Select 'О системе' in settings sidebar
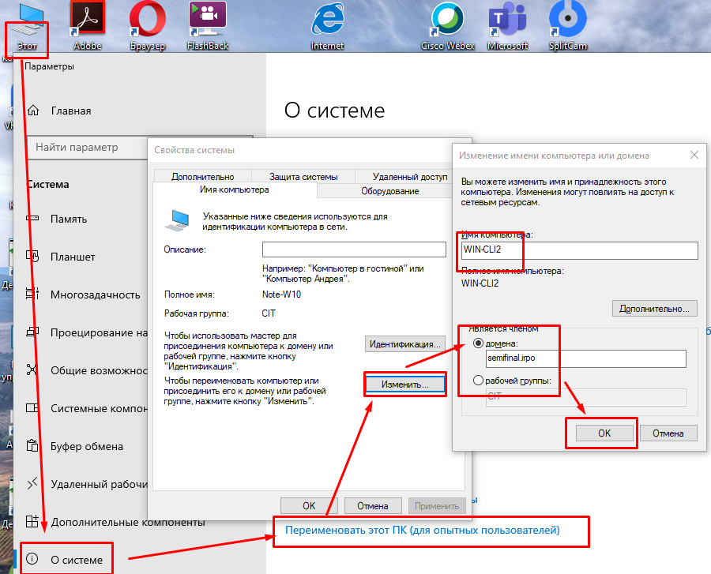The image size is (711, 574). tap(77, 560)
